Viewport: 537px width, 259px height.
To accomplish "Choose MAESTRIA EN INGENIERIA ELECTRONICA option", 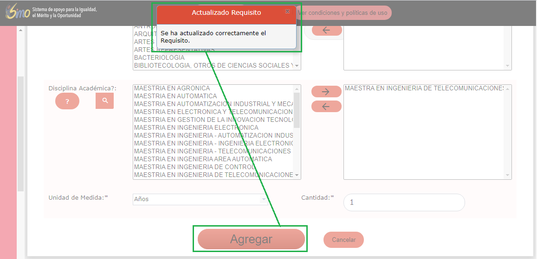I will click(196, 127).
